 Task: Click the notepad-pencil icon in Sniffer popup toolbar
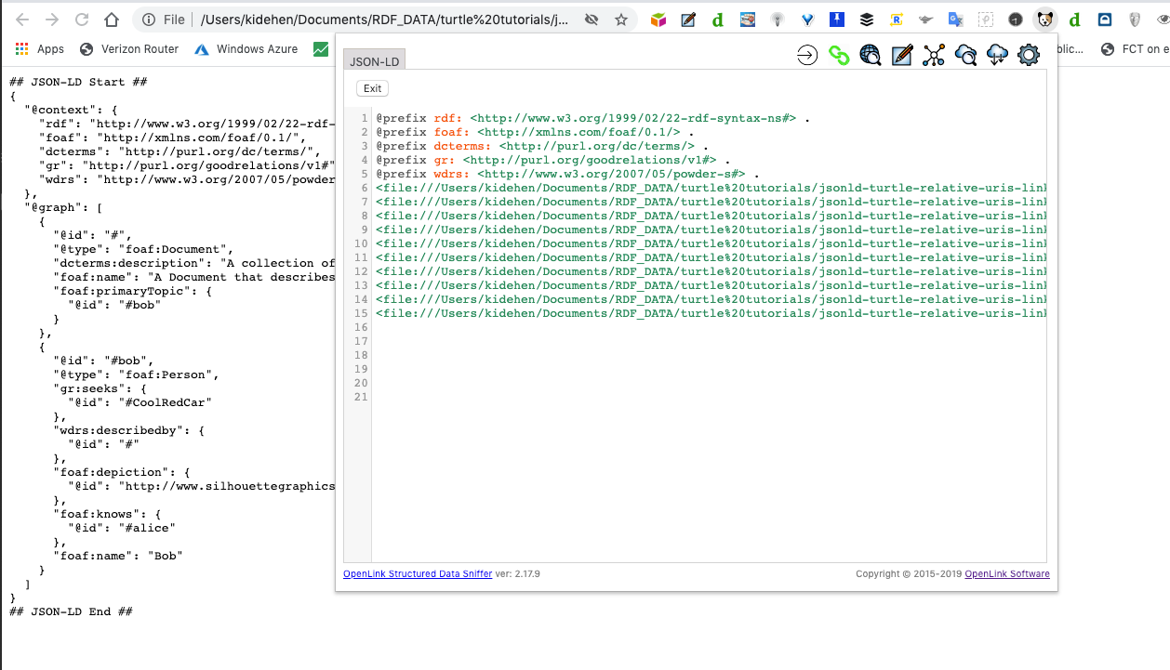pos(902,56)
